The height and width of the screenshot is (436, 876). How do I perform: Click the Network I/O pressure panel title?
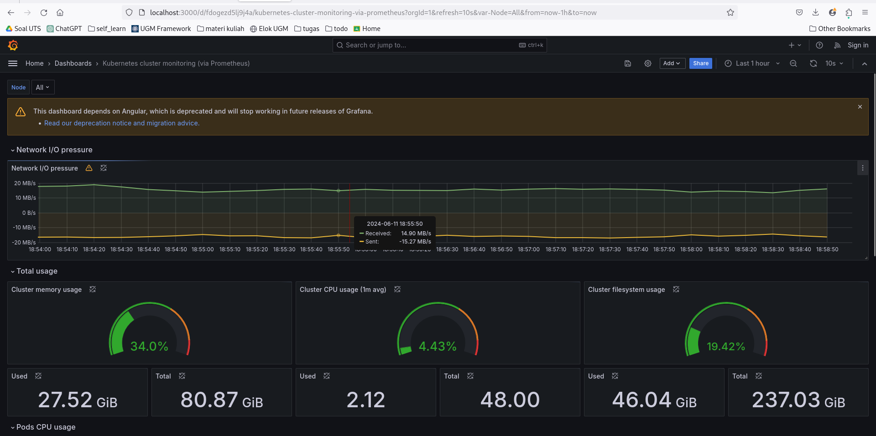tap(45, 168)
